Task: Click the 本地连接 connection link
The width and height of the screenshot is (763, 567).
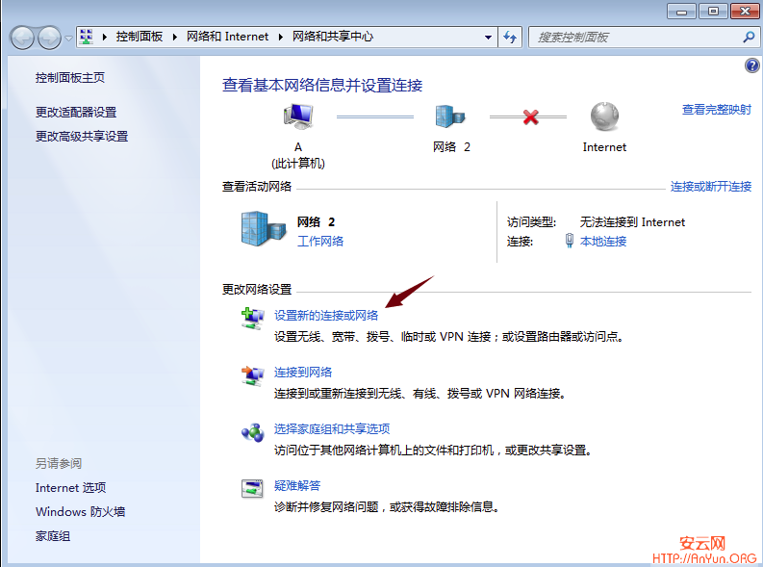Action: coord(603,242)
